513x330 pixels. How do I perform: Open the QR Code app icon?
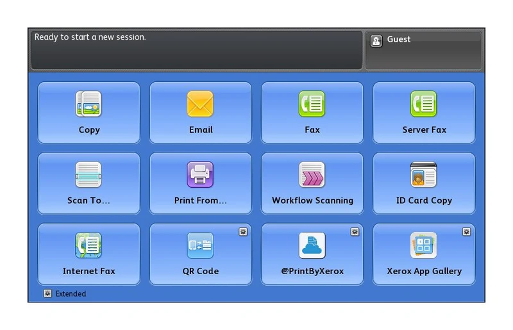click(200, 245)
